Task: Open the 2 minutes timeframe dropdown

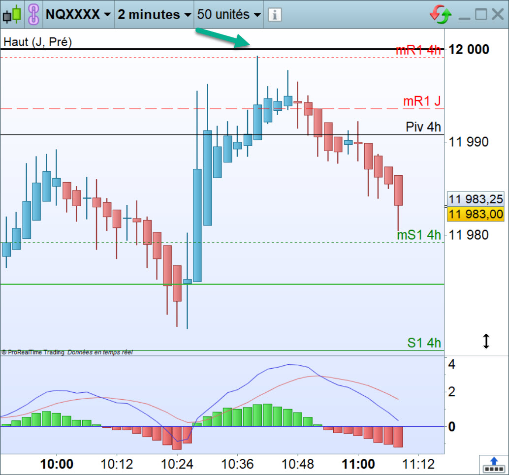Action: pyautogui.click(x=154, y=14)
